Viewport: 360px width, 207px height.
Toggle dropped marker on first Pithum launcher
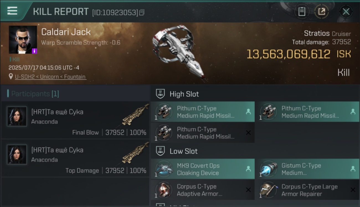click(x=248, y=112)
